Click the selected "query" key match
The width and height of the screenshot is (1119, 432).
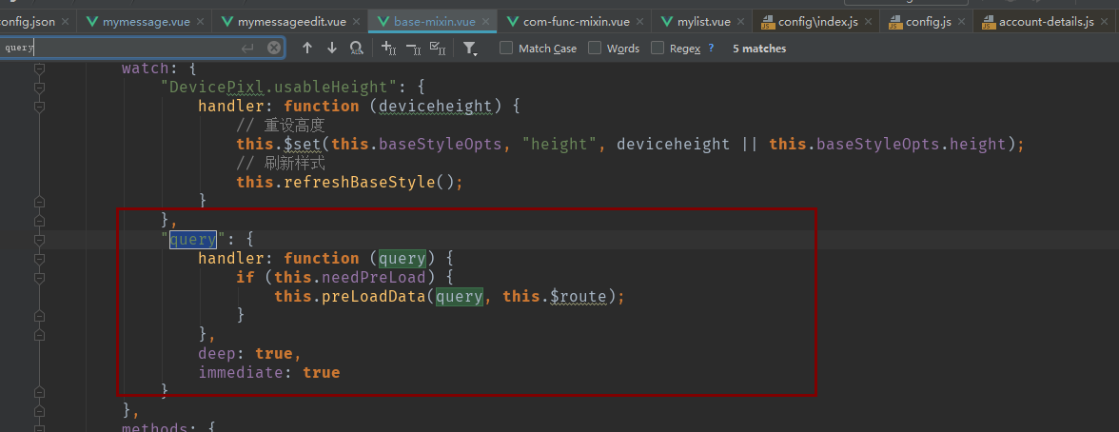point(192,239)
